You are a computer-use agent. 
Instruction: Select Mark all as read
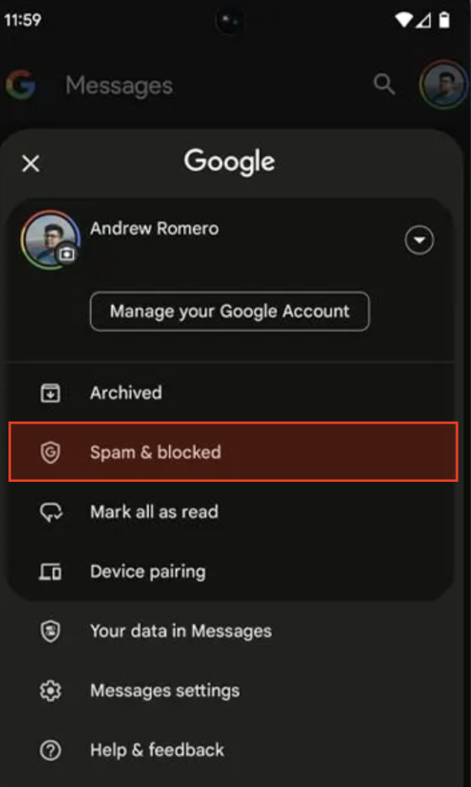[x=154, y=512]
